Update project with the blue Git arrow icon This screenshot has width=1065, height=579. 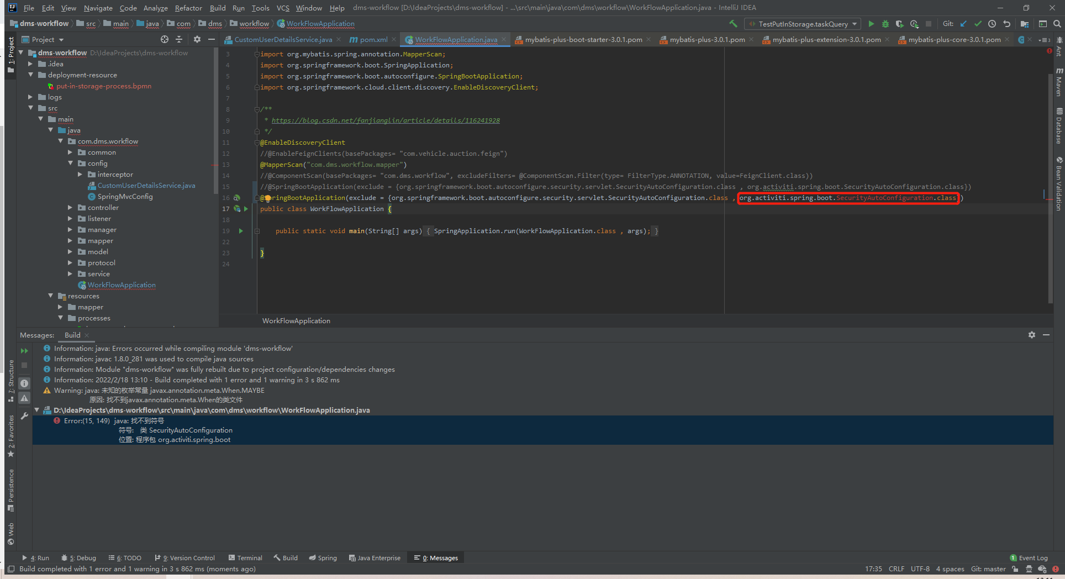tap(963, 24)
